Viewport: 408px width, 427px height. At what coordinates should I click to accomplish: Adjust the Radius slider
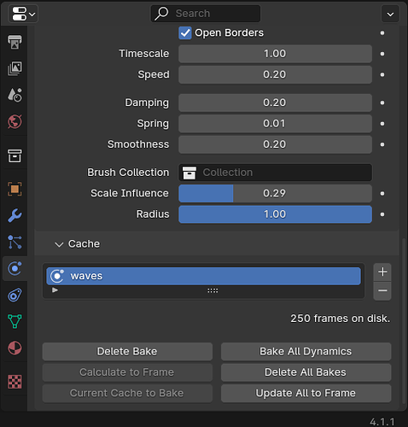[x=275, y=214]
